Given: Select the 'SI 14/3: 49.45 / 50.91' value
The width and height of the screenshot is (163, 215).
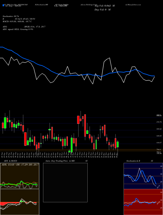Looking at the screenshot, I should [25, 19].
